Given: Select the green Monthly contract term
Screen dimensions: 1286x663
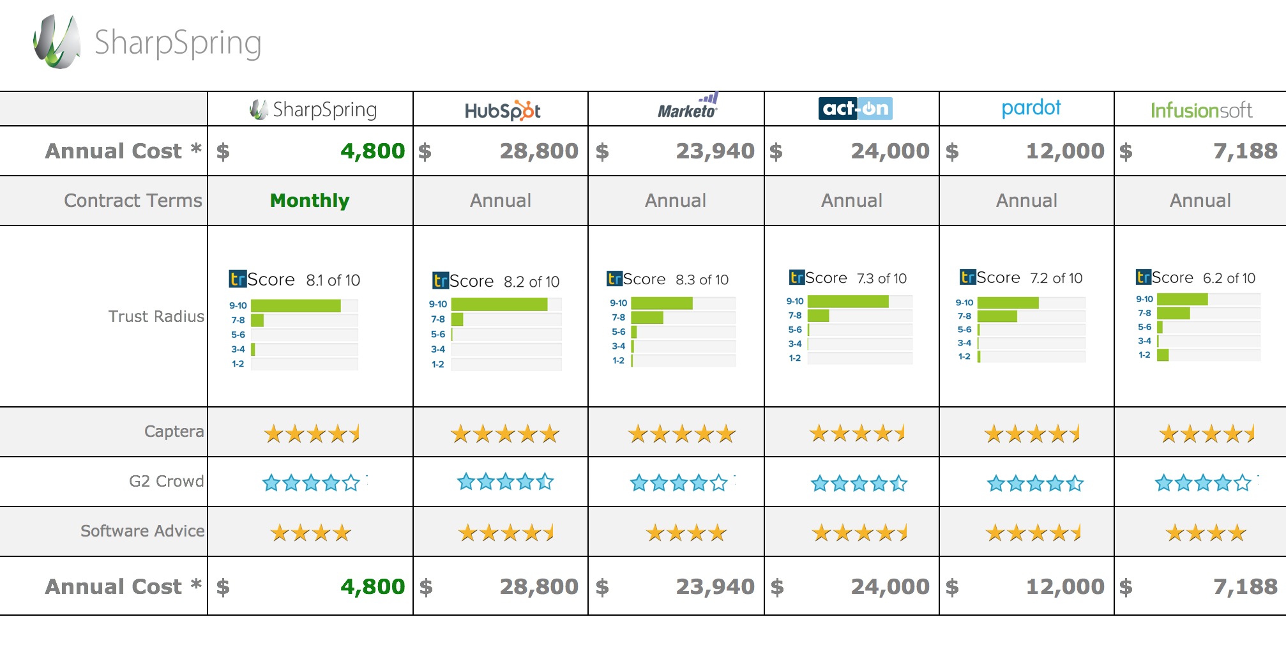Looking at the screenshot, I should coord(310,201).
